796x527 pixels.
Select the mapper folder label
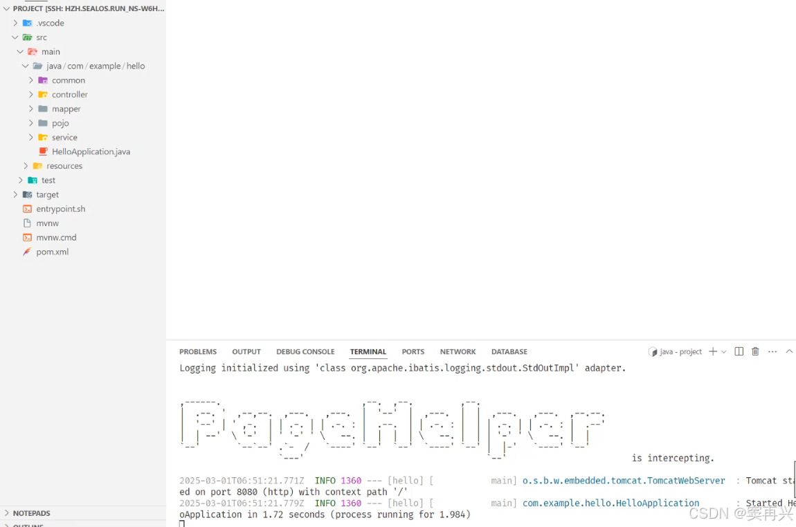[x=66, y=109]
